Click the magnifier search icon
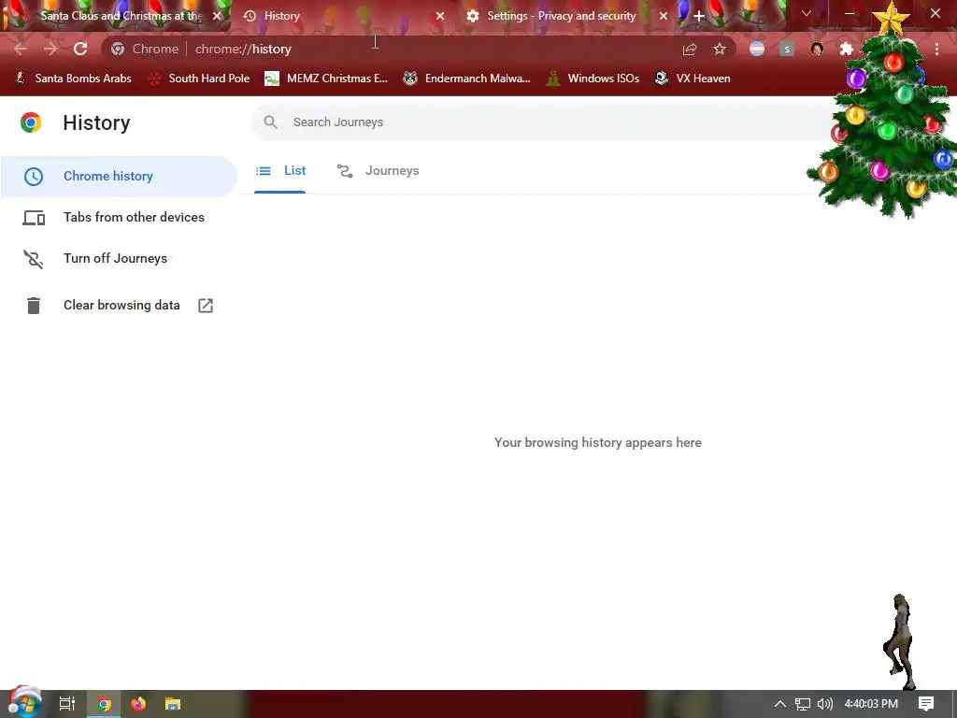Viewport: 957px width, 718px height. pos(270,122)
